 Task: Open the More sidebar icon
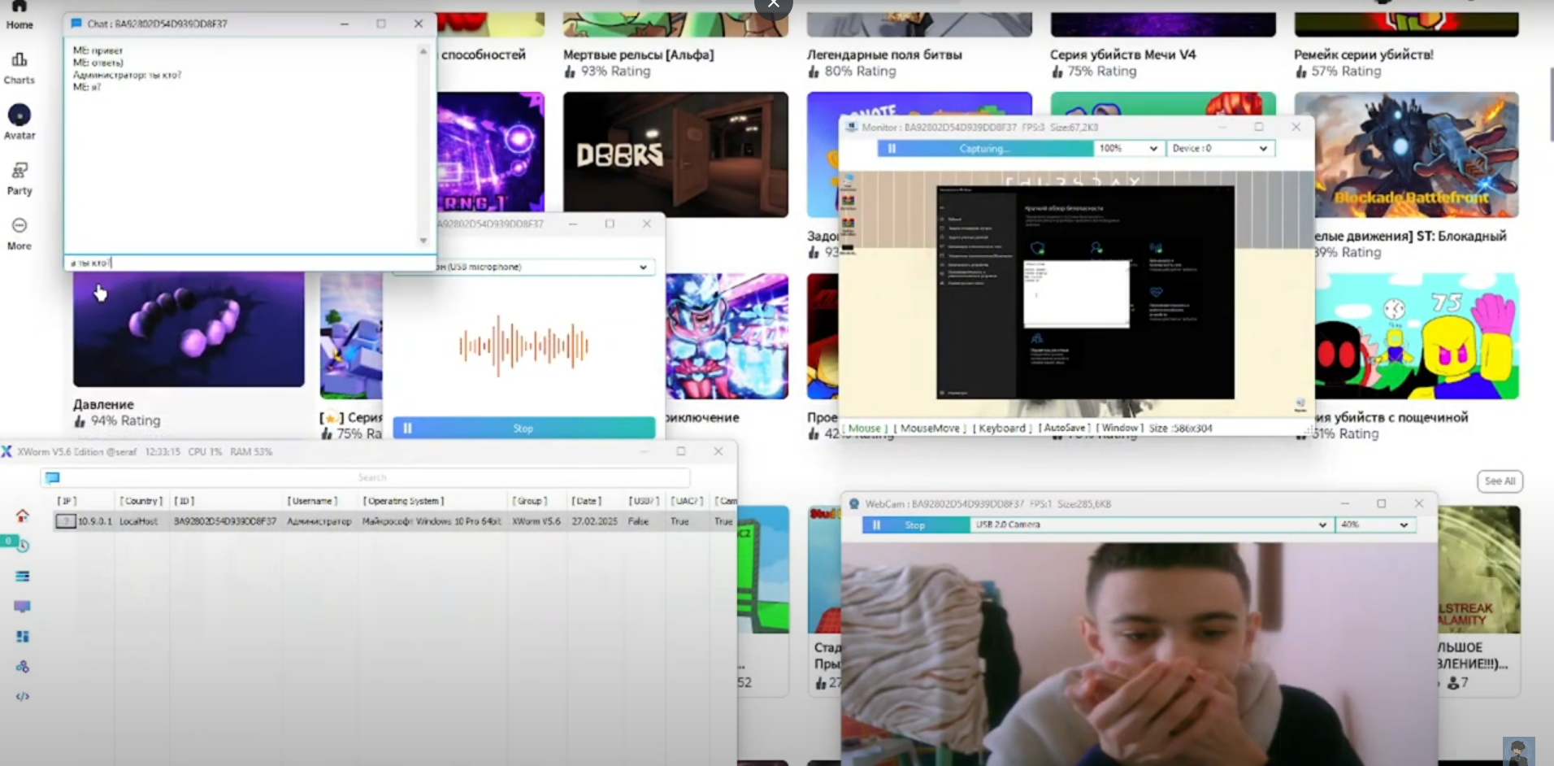point(20,225)
